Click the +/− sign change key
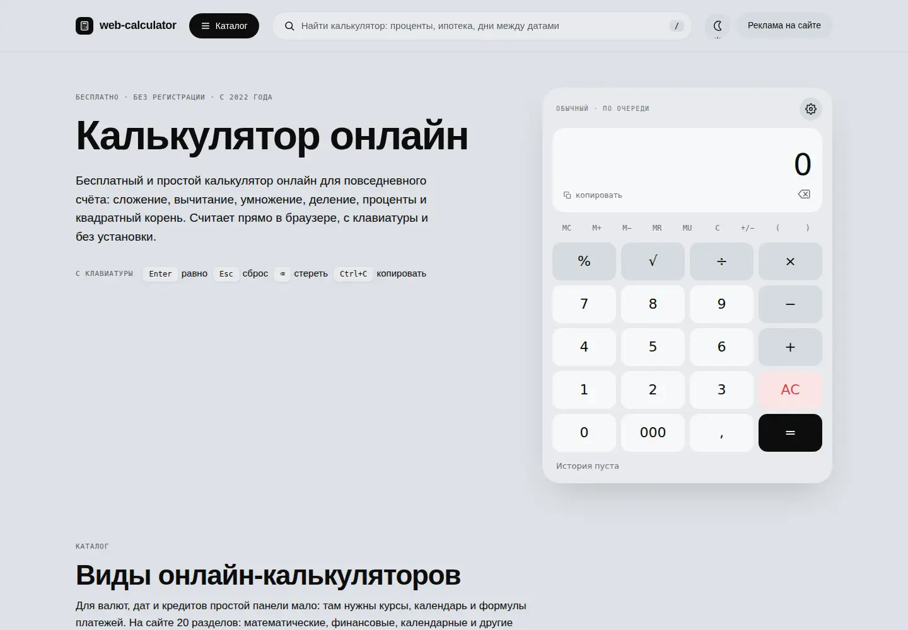Viewport: 908px width, 630px height. coord(747,228)
